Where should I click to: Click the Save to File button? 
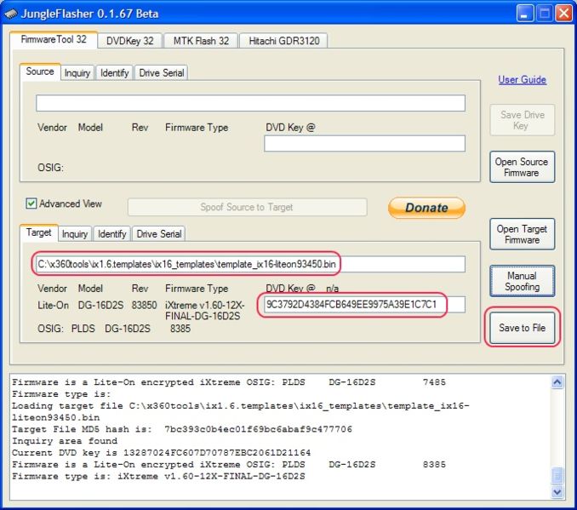pyautogui.click(x=522, y=328)
